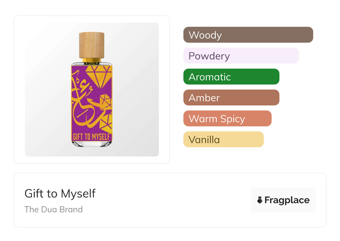Click the Fragplace wordmark text
The height and width of the screenshot is (241, 340).
pos(287,200)
